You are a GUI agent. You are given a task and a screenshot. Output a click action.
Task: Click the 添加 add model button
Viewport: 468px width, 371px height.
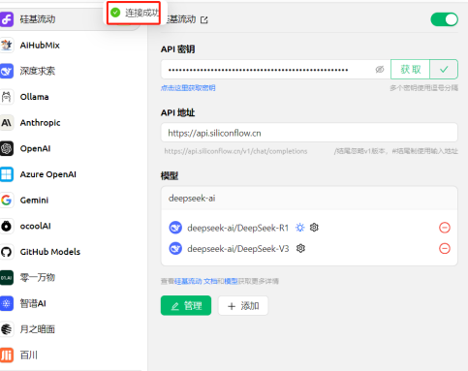(243, 305)
